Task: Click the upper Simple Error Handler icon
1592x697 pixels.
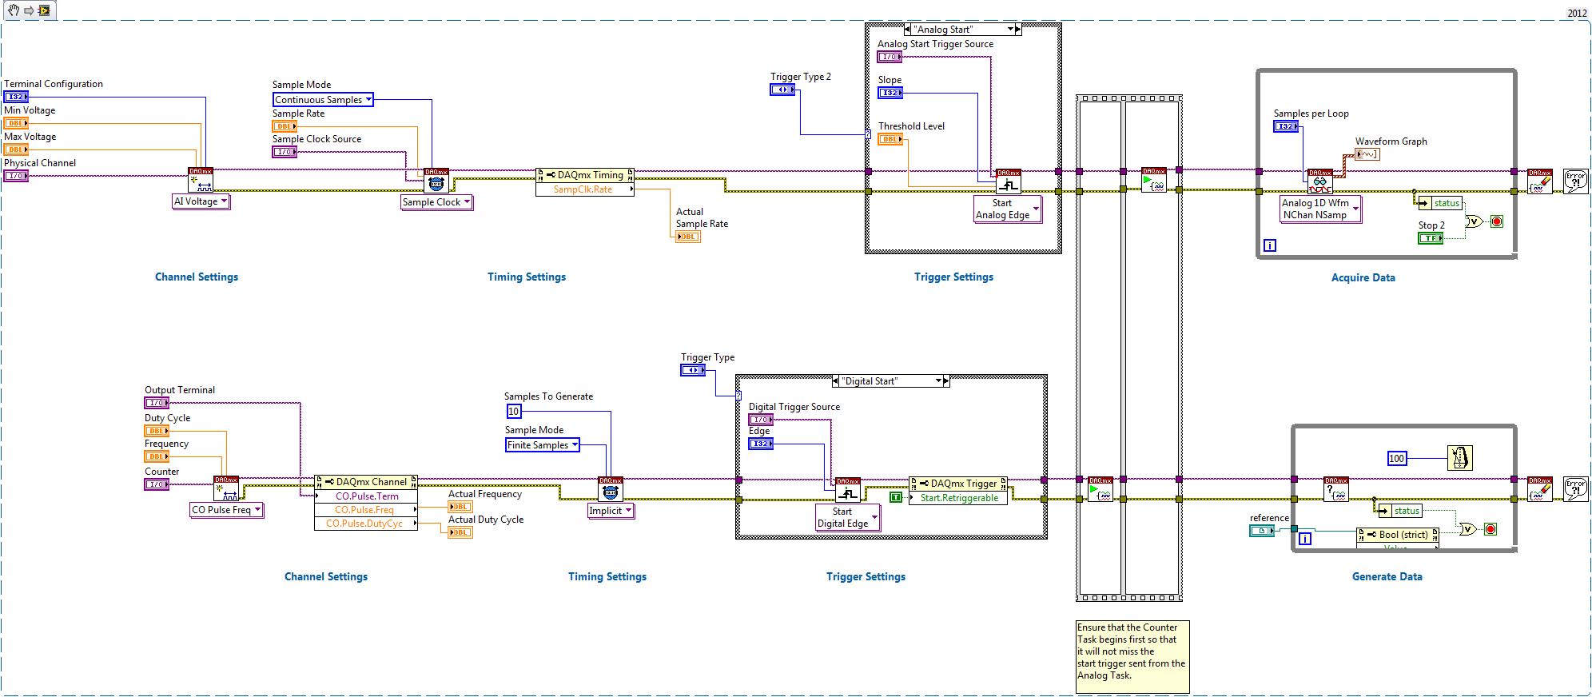Action: (1576, 181)
